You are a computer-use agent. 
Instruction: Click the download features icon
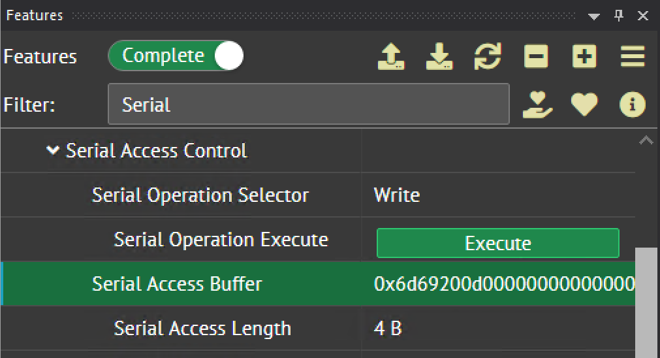pos(439,57)
